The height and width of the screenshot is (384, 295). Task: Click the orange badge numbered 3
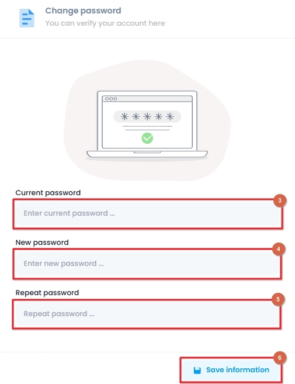coord(280,200)
